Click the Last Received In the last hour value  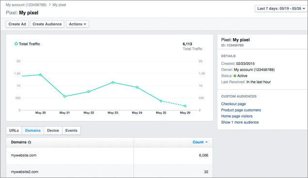coord(259,82)
